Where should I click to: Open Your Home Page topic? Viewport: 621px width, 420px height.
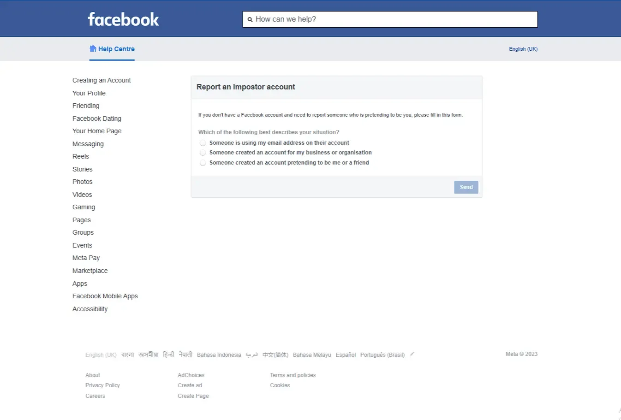coord(97,131)
